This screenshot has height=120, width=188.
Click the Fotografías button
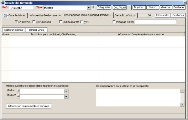pyautogui.click(x=104, y=7)
